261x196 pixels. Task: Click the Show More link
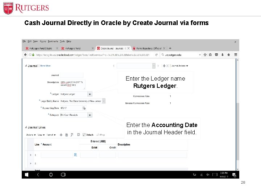(x=45, y=66)
